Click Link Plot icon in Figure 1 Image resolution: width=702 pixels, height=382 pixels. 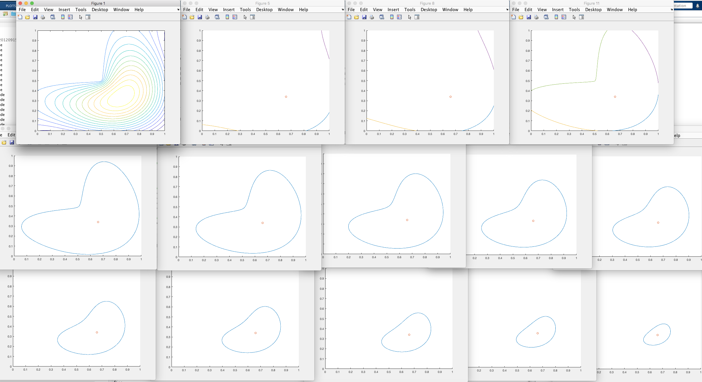(x=53, y=17)
